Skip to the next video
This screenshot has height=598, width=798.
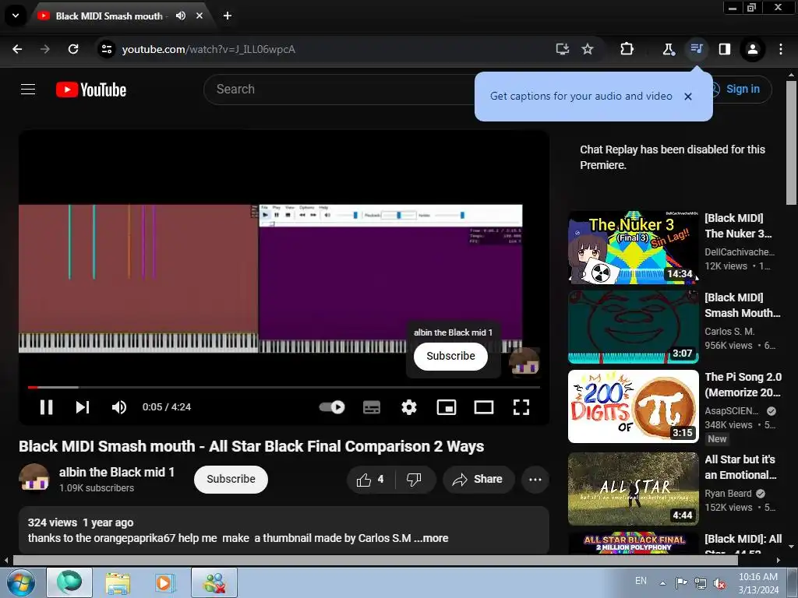pyautogui.click(x=82, y=406)
